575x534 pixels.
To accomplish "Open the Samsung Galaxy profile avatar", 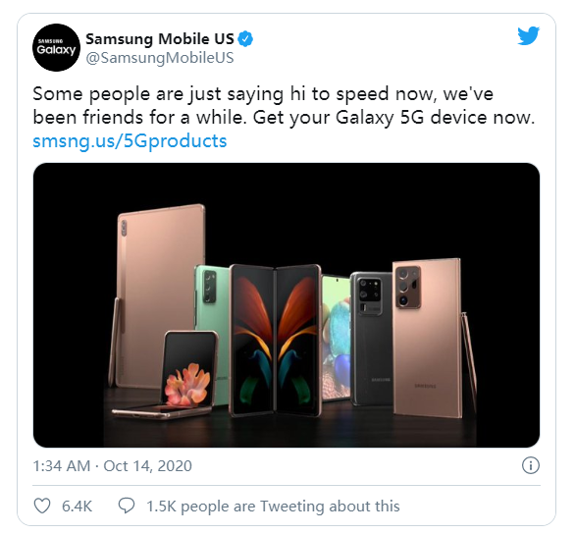I will 56,48.
